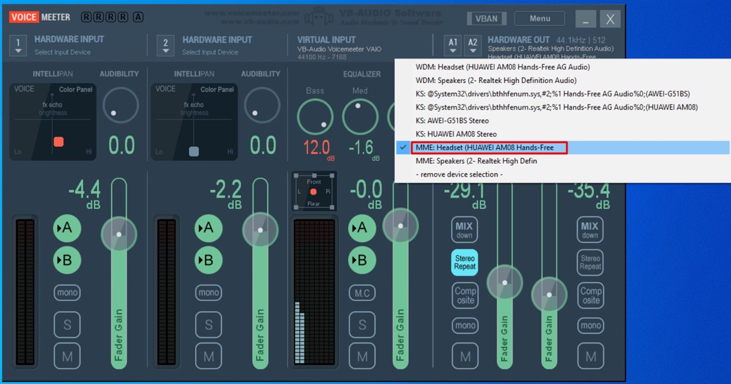Select MIX down mode on the A2 output
This screenshot has height=384, width=731.
tap(590, 229)
